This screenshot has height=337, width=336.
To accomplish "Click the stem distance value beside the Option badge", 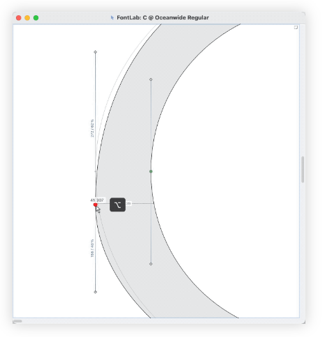I will coord(128,203).
